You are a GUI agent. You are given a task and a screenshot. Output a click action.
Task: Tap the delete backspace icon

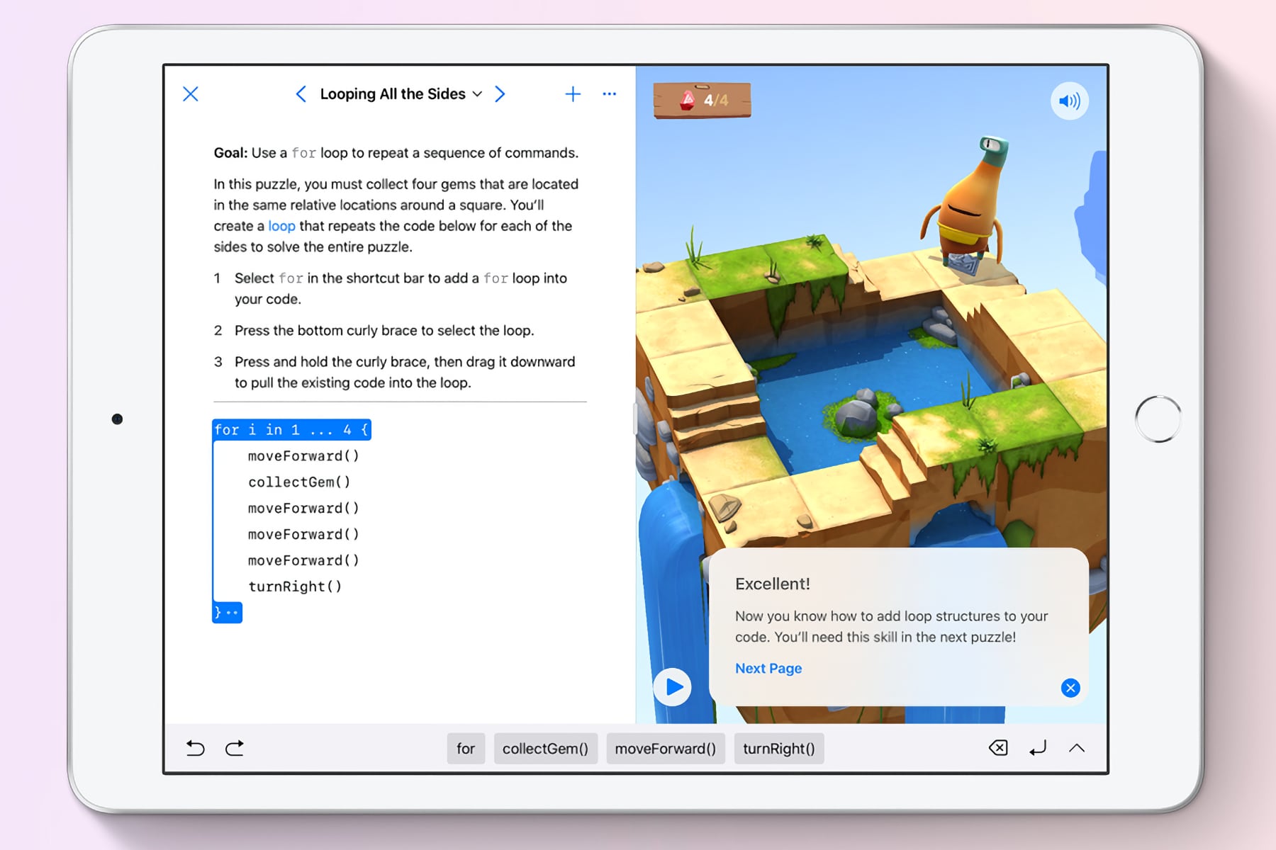(998, 748)
